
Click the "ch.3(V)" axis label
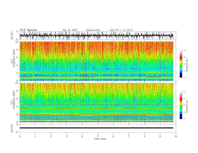[x=12, y=128]
